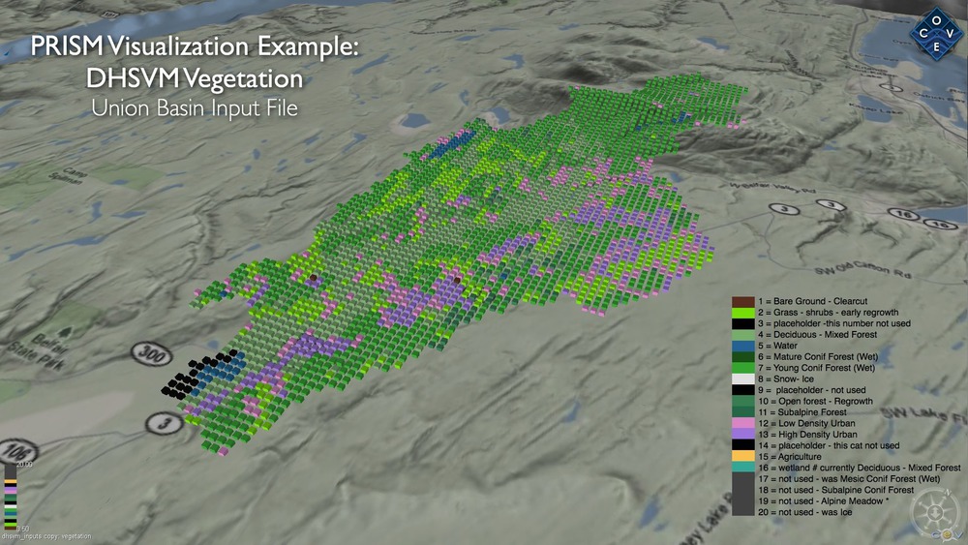Click legend entry '4 = Deciduous - Mixed Forest'
Viewport: 968px width, 545px height.
(x=818, y=335)
